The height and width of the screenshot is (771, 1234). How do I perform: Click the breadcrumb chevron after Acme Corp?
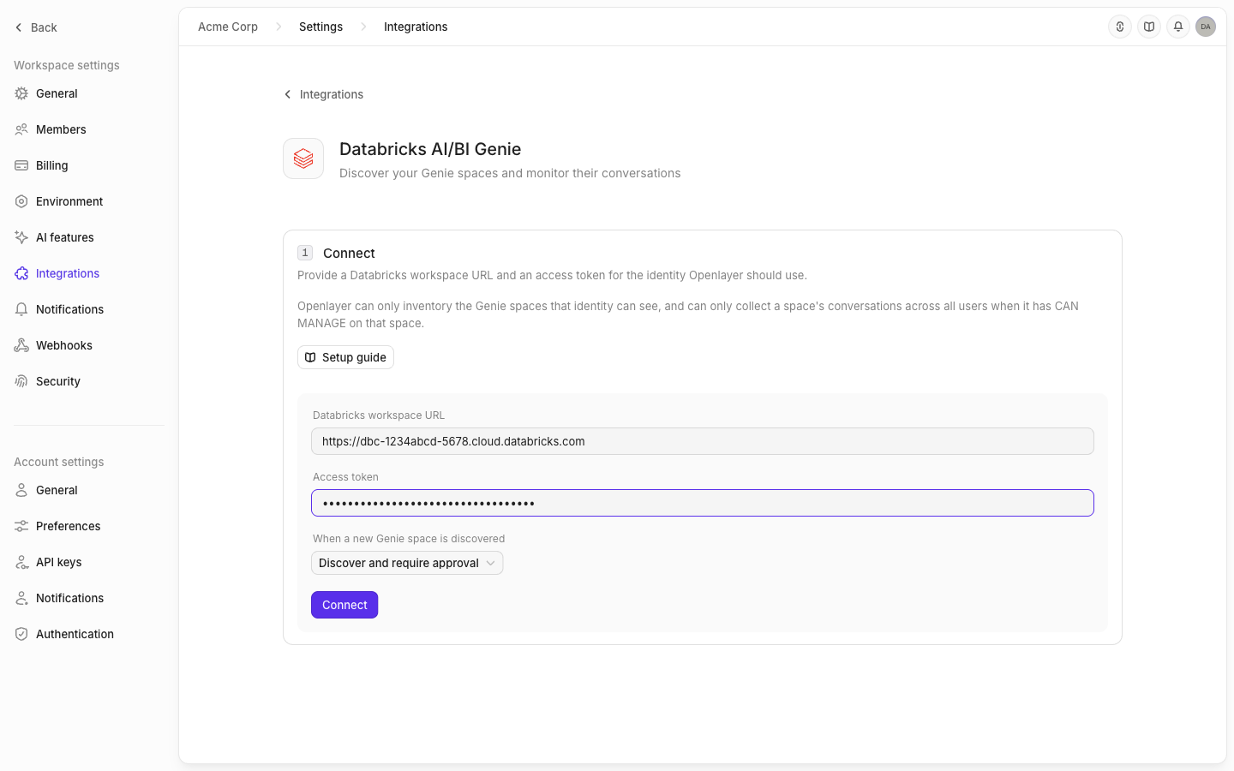(x=279, y=27)
